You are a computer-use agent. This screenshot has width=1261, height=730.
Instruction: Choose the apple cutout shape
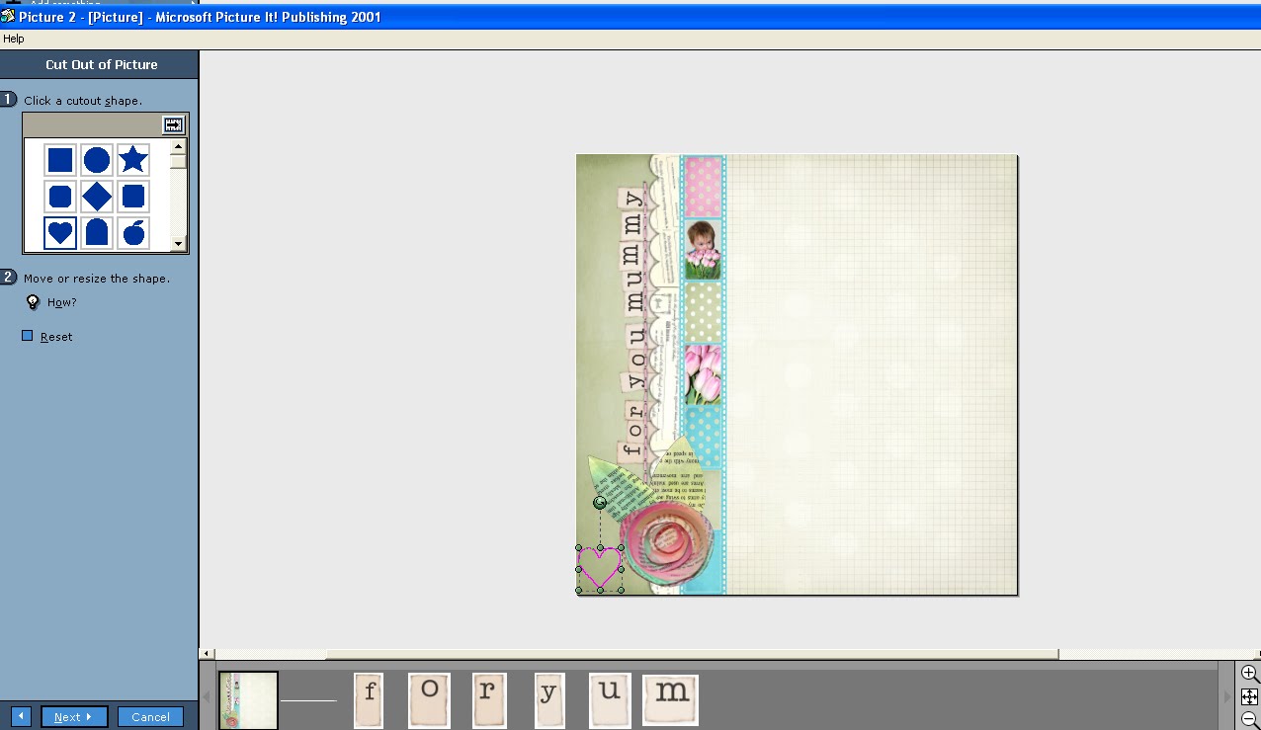pos(133,233)
